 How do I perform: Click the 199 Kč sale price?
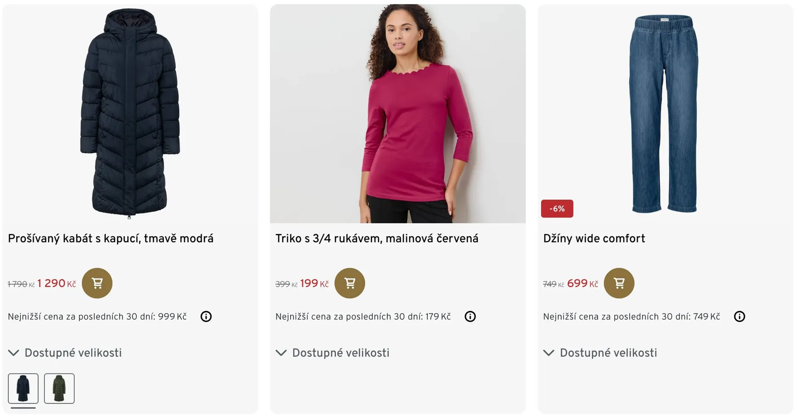pyautogui.click(x=314, y=284)
